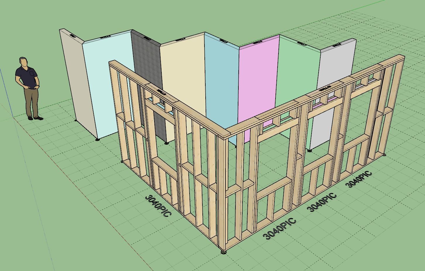Click the 3040PIC label nearest the framed corner
The height and width of the screenshot is (271, 425).
click(x=280, y=229)
